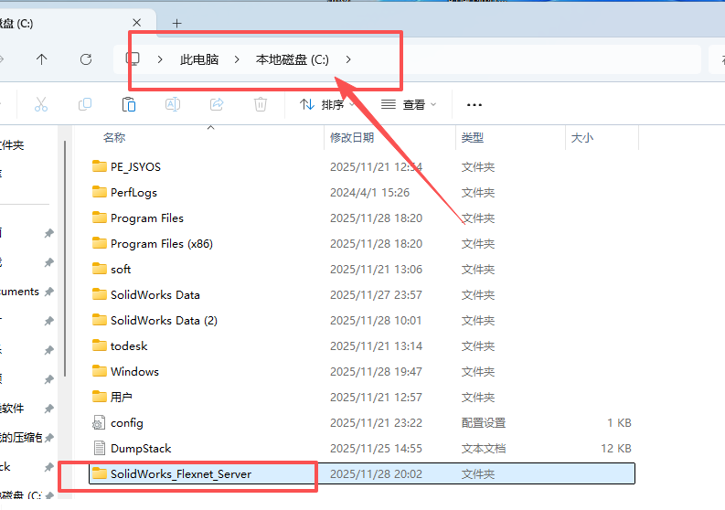Image resolution: width=725 pixels, height=510 pixels.
Task: Click the config file name
Action: coord(127,423)
